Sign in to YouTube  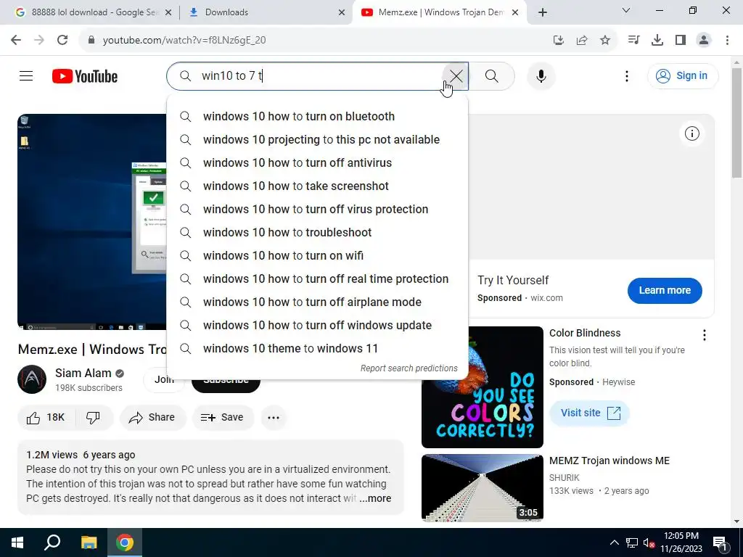[x=682, y=75]
